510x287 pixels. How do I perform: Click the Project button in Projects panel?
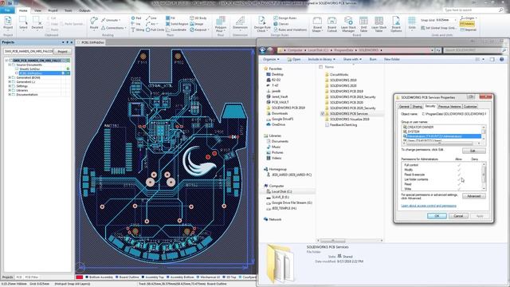[x=62, y=51]
